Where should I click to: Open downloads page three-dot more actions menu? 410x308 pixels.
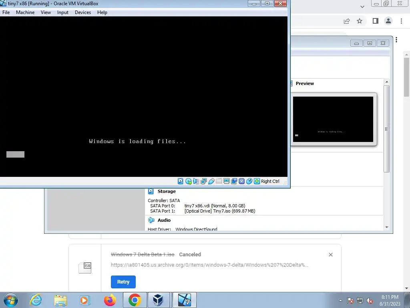coord(396,40)
